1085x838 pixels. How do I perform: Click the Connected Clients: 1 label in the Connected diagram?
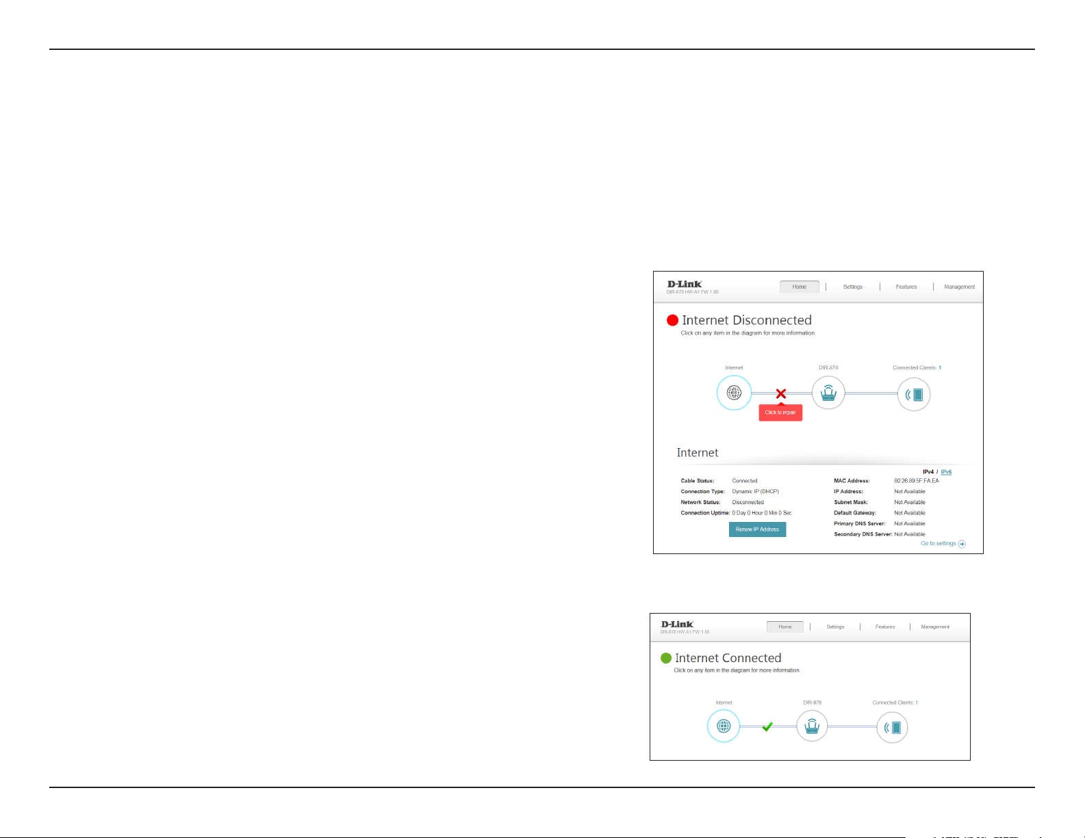click(895, 703)
